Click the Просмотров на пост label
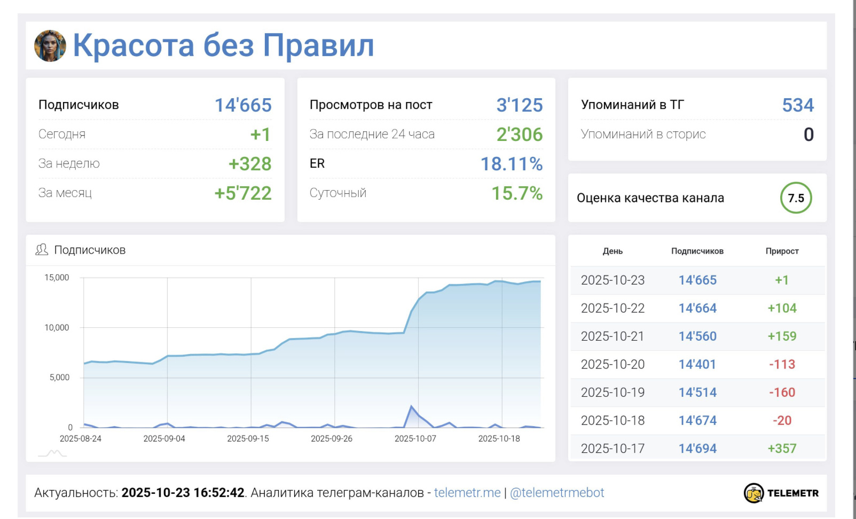 coord(371,105)
